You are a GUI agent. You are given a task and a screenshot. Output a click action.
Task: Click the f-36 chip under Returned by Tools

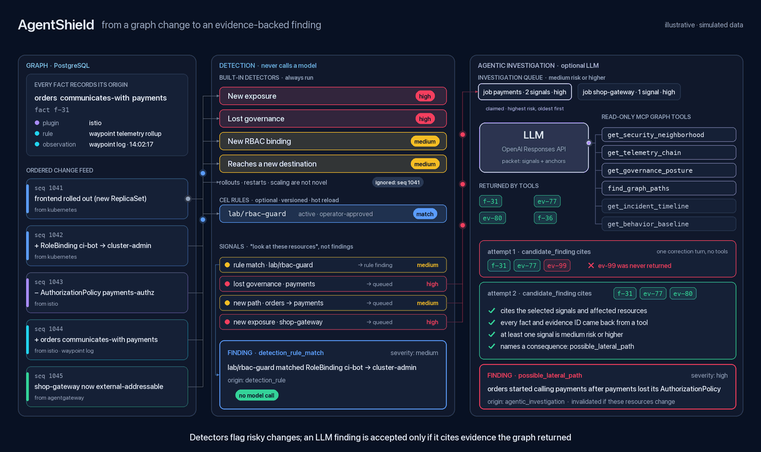coord(545,218)
